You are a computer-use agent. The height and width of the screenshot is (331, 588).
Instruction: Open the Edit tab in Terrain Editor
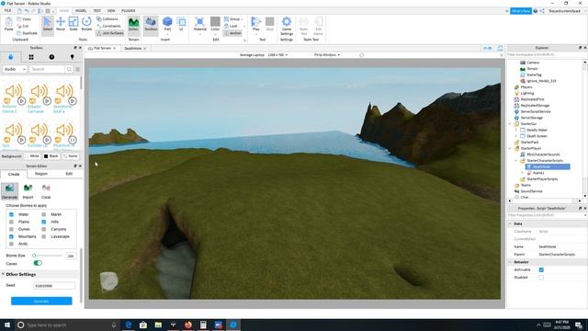click(69, 174)
